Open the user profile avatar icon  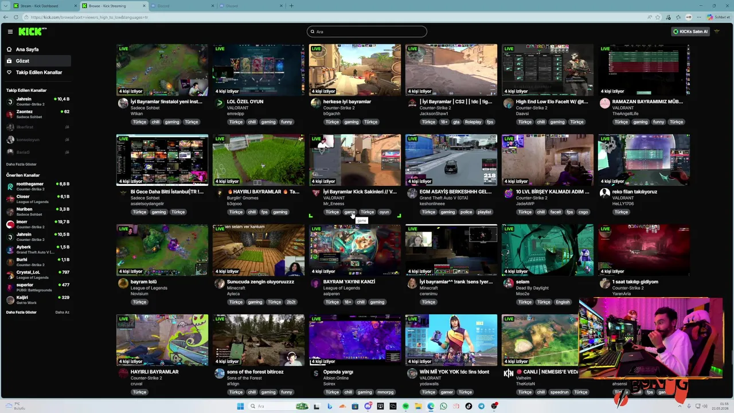717,32
